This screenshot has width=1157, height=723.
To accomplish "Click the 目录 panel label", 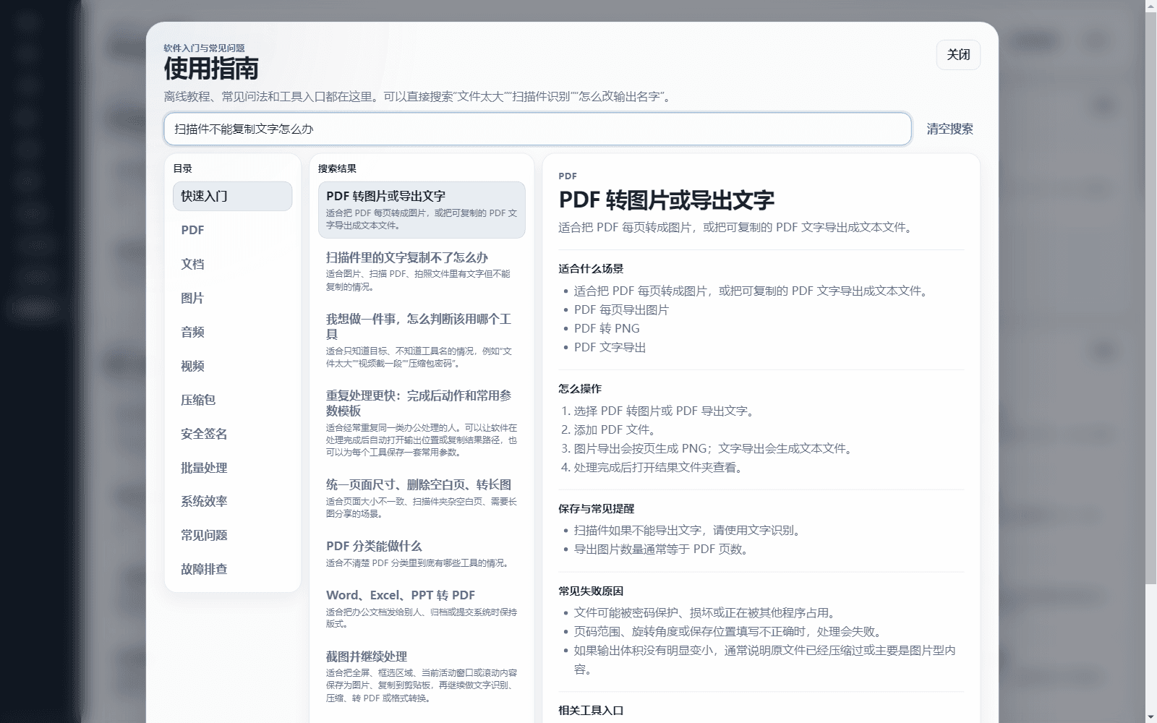I will pyautogui.click(x=182, y=168).
